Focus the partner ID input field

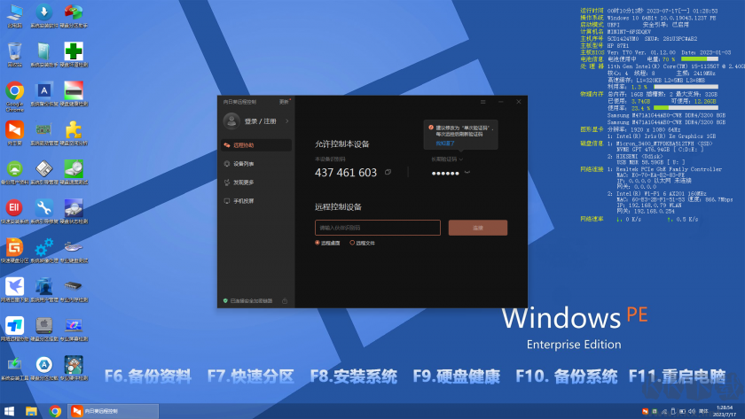pos(378,228)
